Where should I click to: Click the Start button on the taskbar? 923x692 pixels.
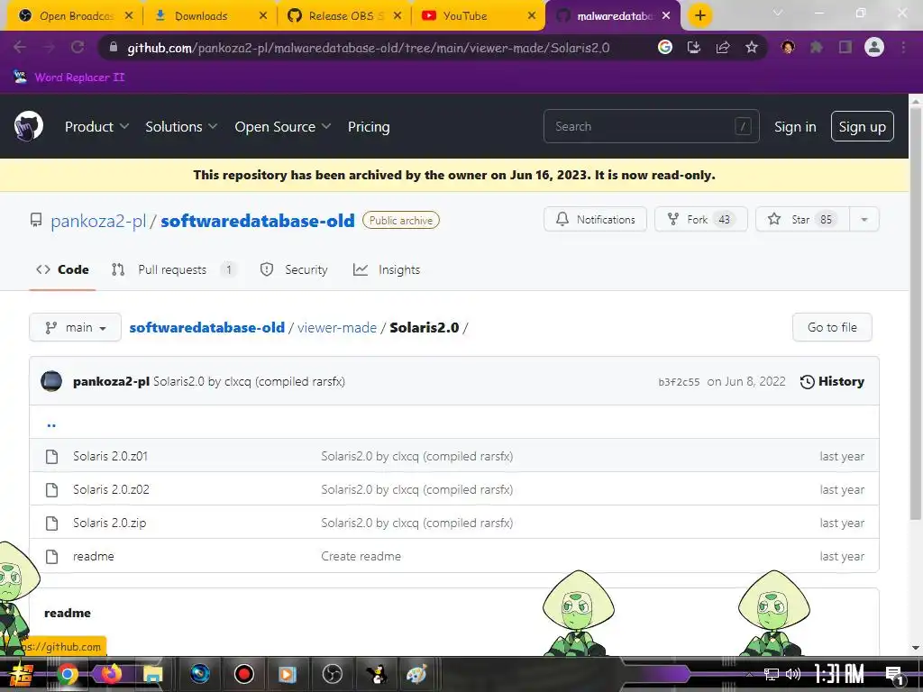pyautogui.click(x=22, y=674)
